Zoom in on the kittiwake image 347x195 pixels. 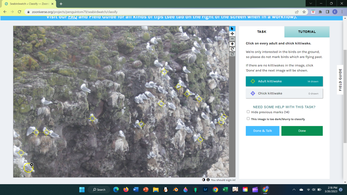(232, 44)
